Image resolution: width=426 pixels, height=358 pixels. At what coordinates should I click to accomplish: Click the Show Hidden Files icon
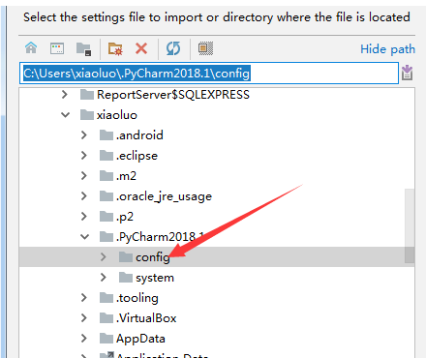coord(205,48)
